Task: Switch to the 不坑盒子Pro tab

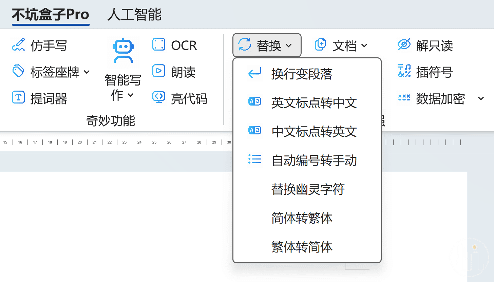Action: click(x=51, y=15)
